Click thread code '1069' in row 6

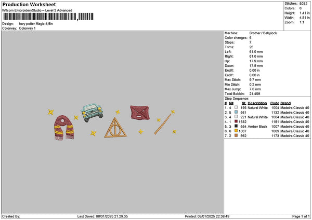(275, 131)
